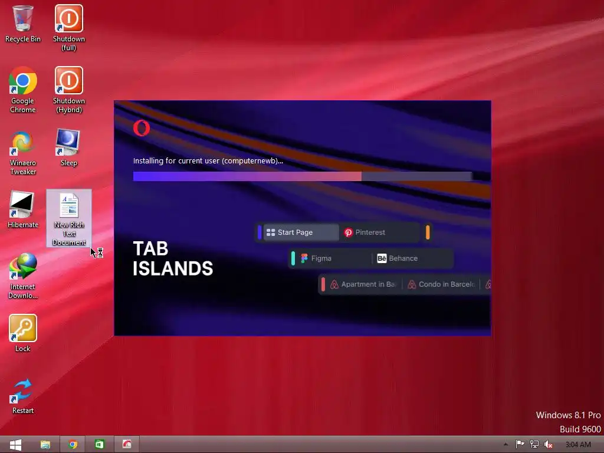Select the Recycle Bin desktop icon
This screenshot has height=453, width=604.
click(x=23, y=24)
